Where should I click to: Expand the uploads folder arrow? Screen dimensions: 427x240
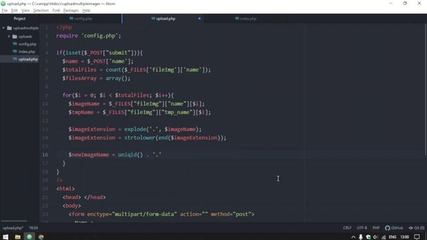click(9, 36)
